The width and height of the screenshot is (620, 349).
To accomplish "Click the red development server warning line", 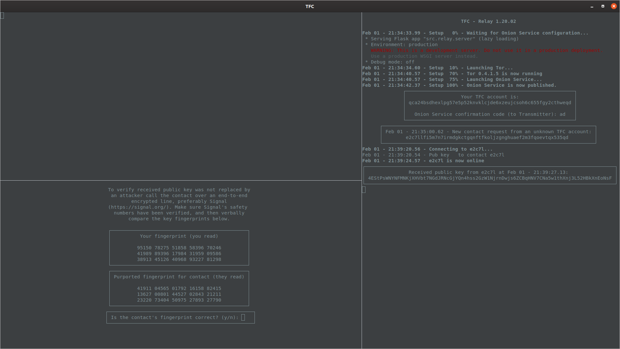I will 486,50.
